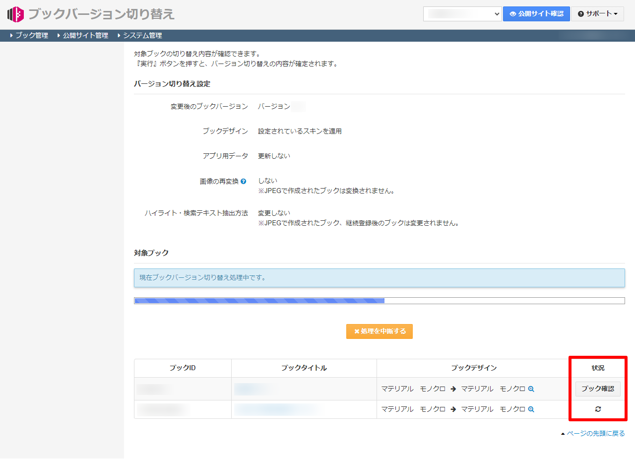
Task: Click the ブック確認 button in first row
Action: click(x=598, y=389)
